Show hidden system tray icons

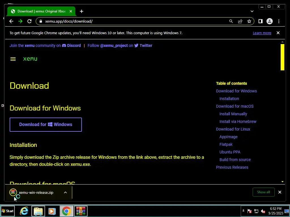243,211
